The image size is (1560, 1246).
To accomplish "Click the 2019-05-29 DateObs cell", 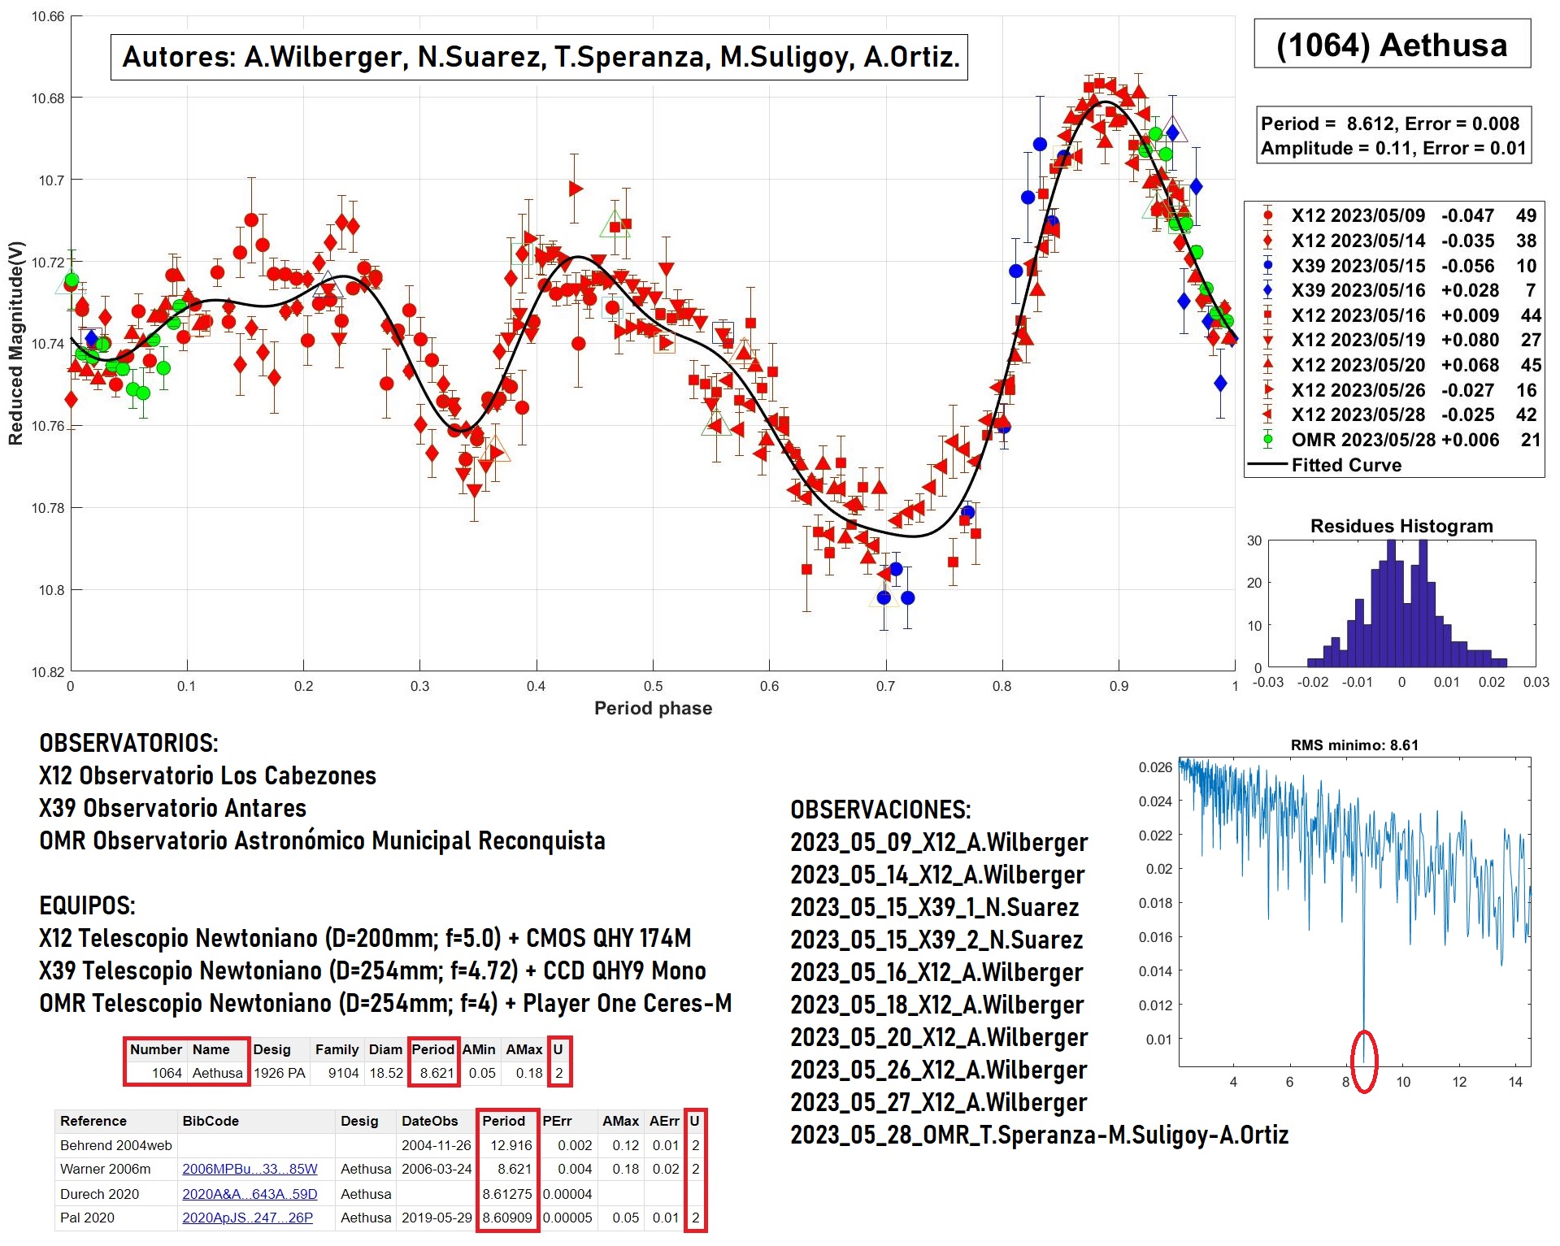I will coord(437,1218).
